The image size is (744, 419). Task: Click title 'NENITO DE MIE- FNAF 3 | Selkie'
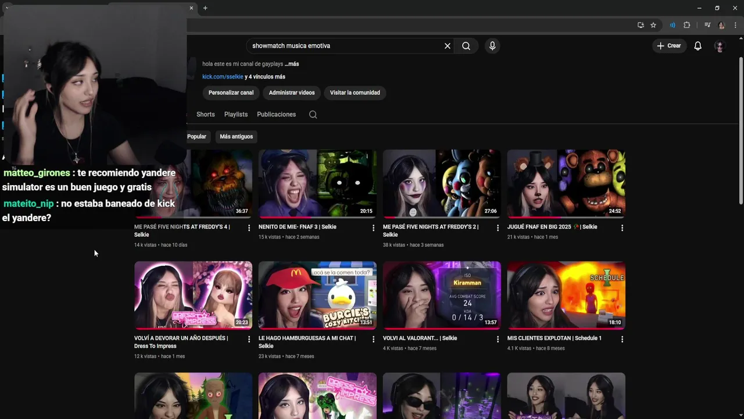[298, 227]
